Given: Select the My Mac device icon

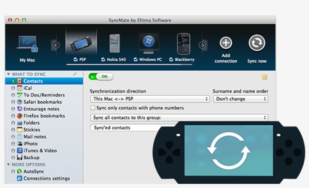Looking at the screenshot, I should 28,44.
